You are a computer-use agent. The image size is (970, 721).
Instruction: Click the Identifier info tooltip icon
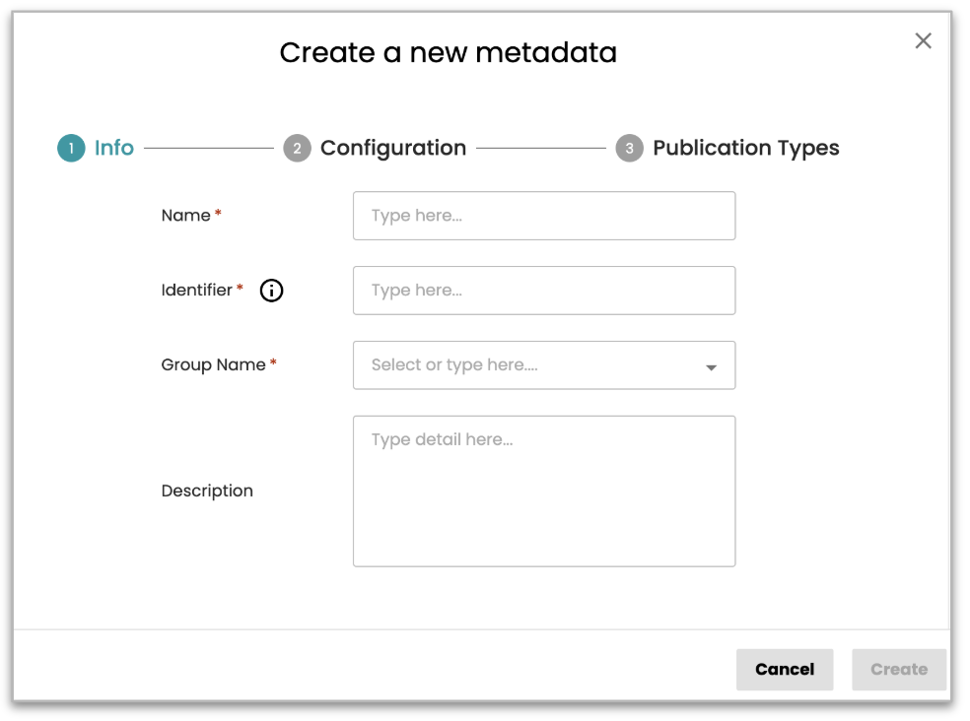pos(271,291)
